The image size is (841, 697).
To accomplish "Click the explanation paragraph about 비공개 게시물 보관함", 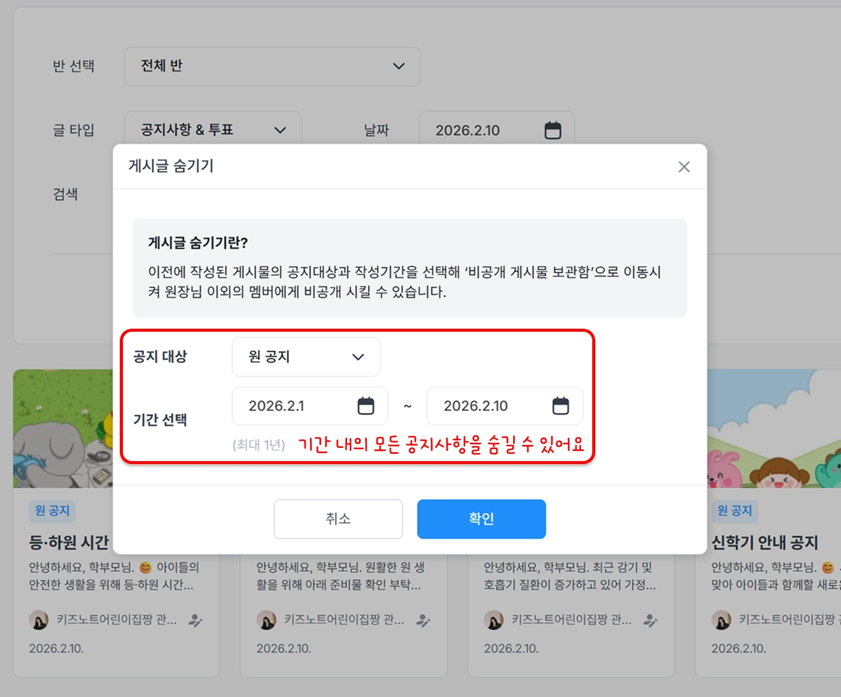I will (x=405, y=282).
